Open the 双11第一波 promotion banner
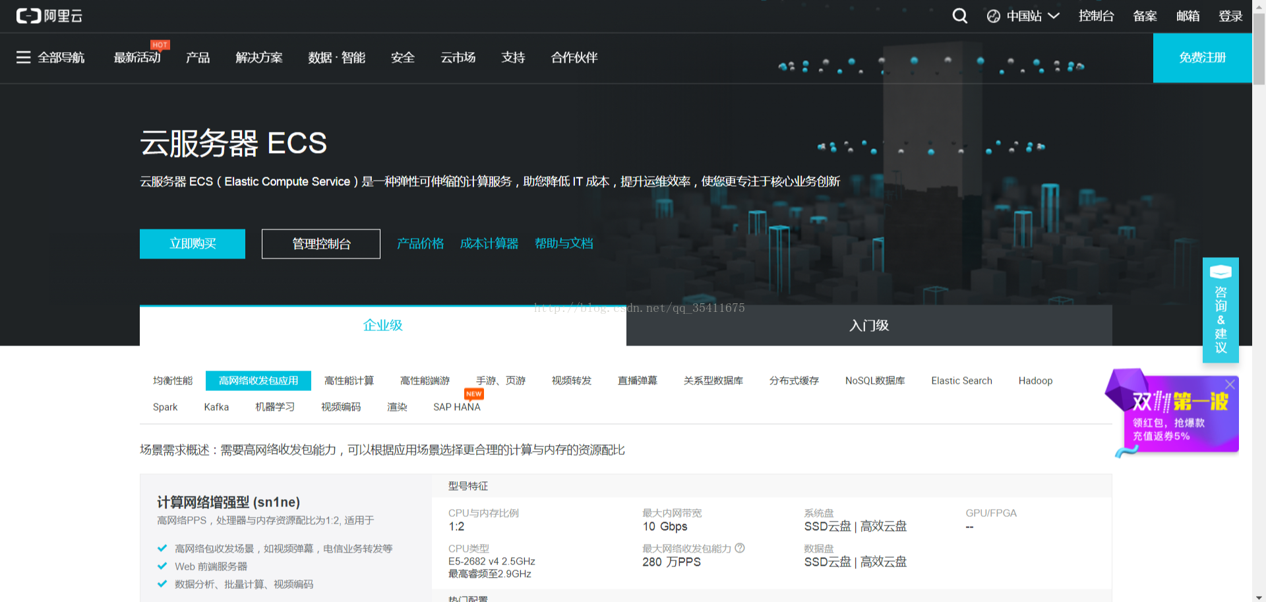Image resolution: width=1266 pixels, height=602 pixels. click(x=1174, y=413)
